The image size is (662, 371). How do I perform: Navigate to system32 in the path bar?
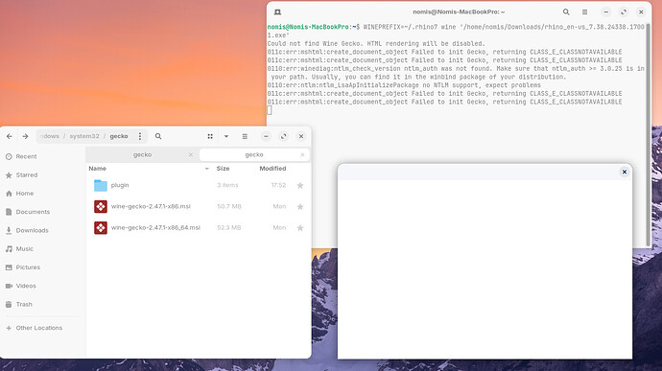(84, 136)
